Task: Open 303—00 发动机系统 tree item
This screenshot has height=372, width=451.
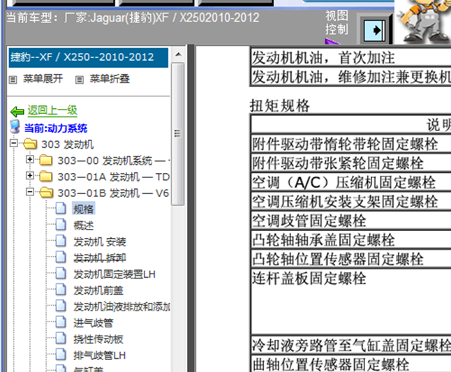Action: pyautogui.click(x=114, y=161)
